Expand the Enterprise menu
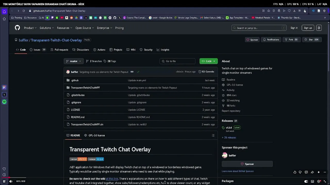330x185 pixels. pos(104,28)
